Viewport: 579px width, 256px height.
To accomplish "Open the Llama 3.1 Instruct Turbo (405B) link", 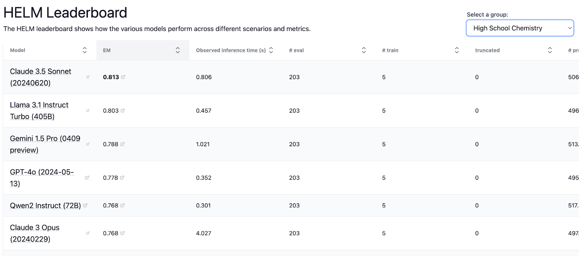I will pyautogui.click(x=39, y=111).
